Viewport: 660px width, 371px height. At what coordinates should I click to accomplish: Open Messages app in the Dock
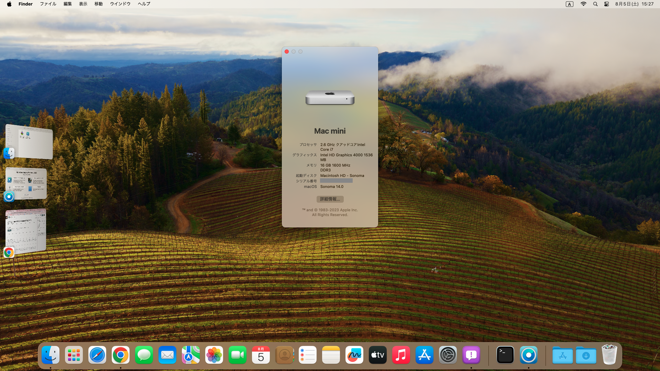pyautogui.click(x=144, y=355)
